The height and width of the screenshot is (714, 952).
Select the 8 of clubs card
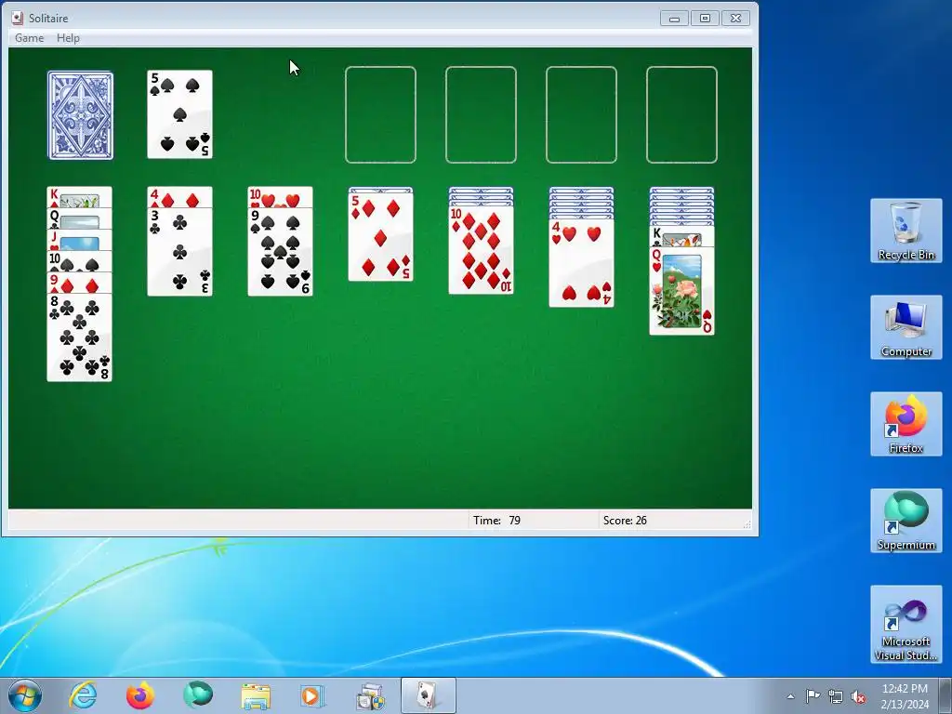click(x=80, y=337)
